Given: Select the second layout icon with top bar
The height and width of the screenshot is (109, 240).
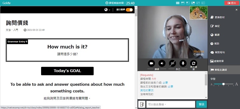Looking at the screenshot, I should tap(183, 3).
